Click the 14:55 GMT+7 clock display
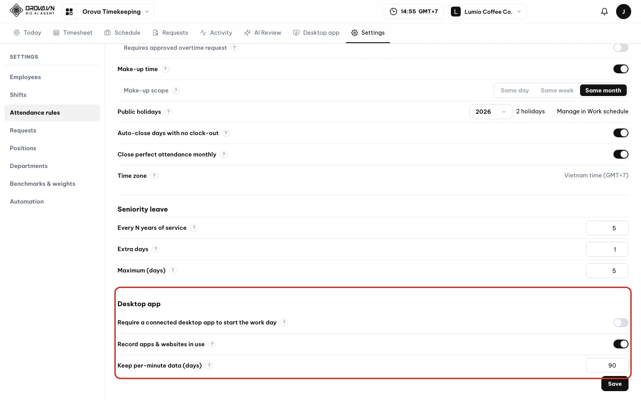 tap(414, 12)
